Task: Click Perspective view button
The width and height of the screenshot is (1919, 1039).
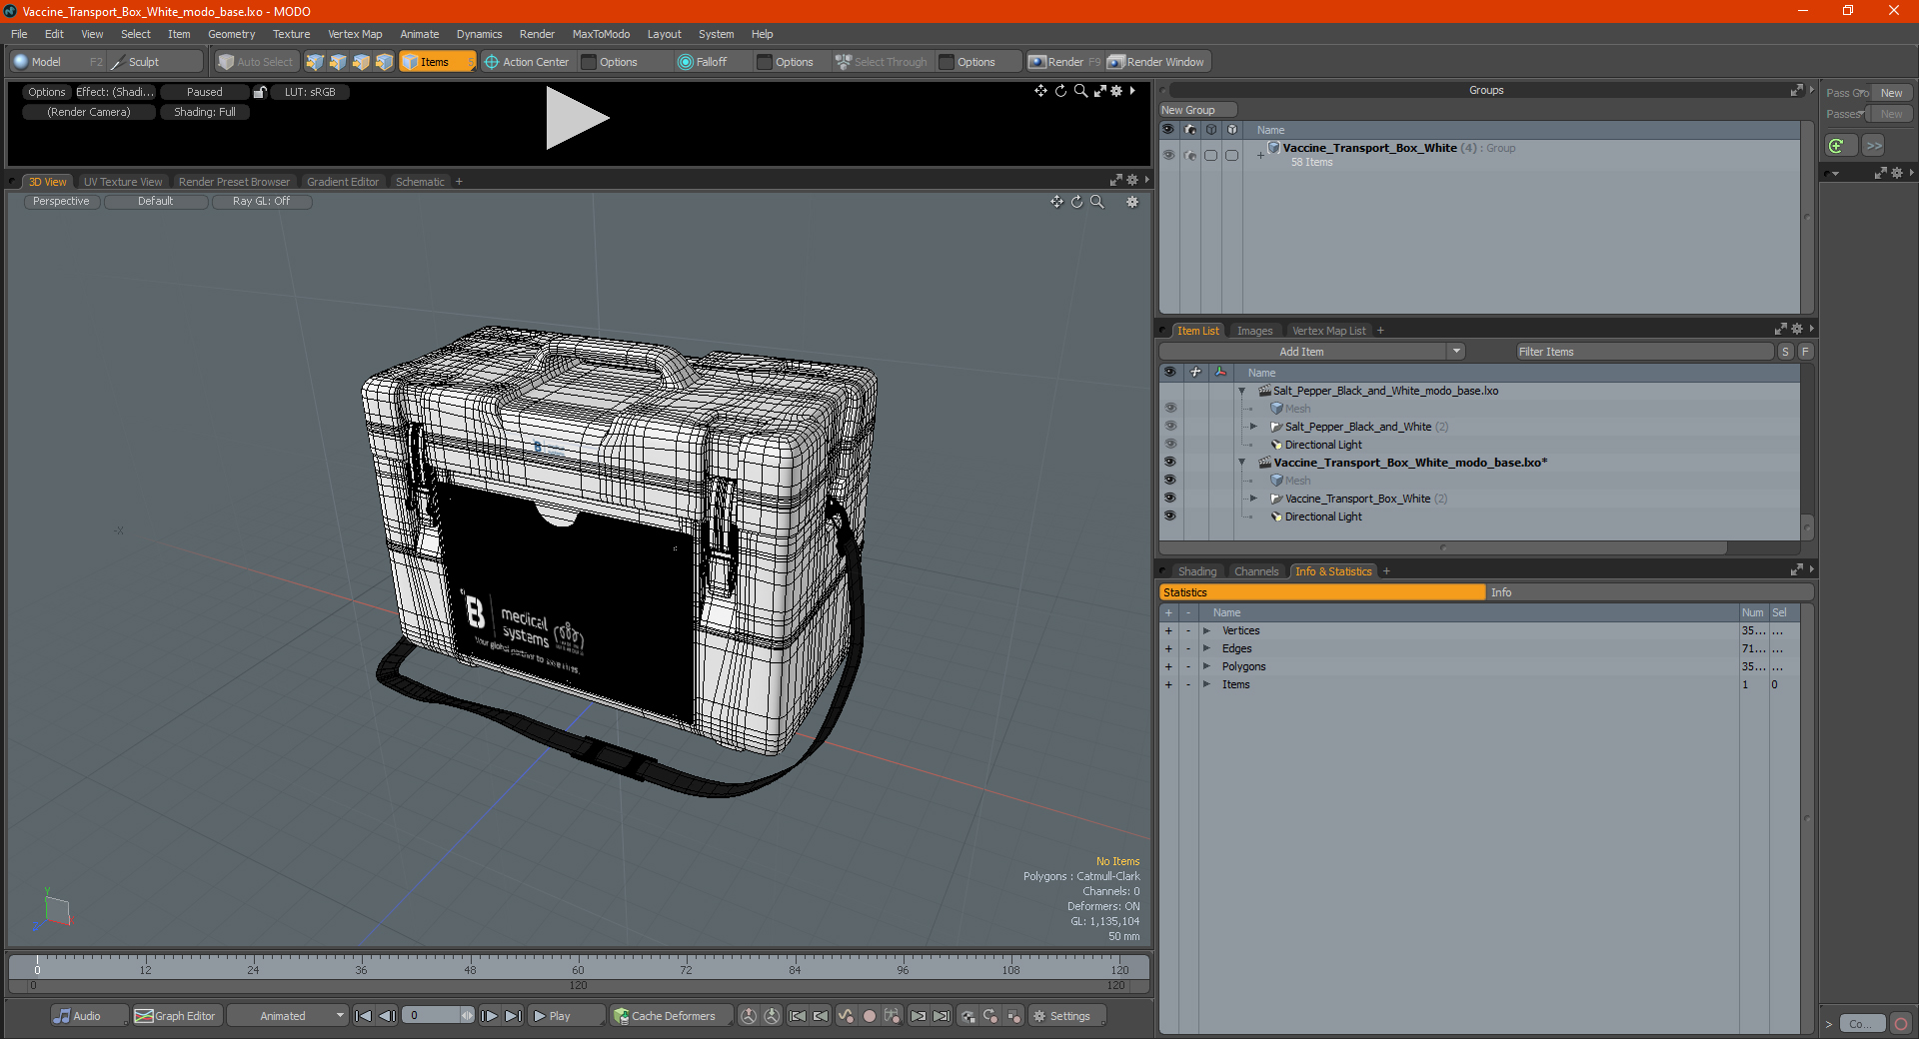Action: (x=61, y=202)
